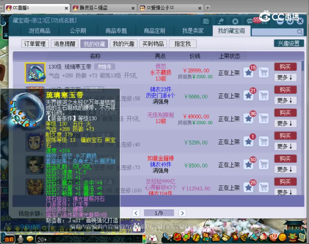
Task: Select the 琉璃寒玉带 item thumbnail
Action: 35,73
